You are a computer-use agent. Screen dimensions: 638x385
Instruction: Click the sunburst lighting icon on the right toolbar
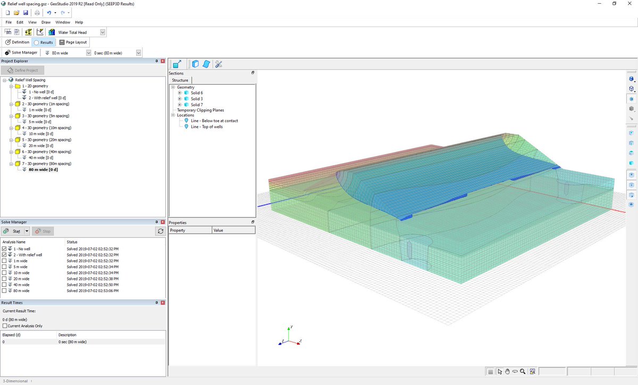coord(632,99)
